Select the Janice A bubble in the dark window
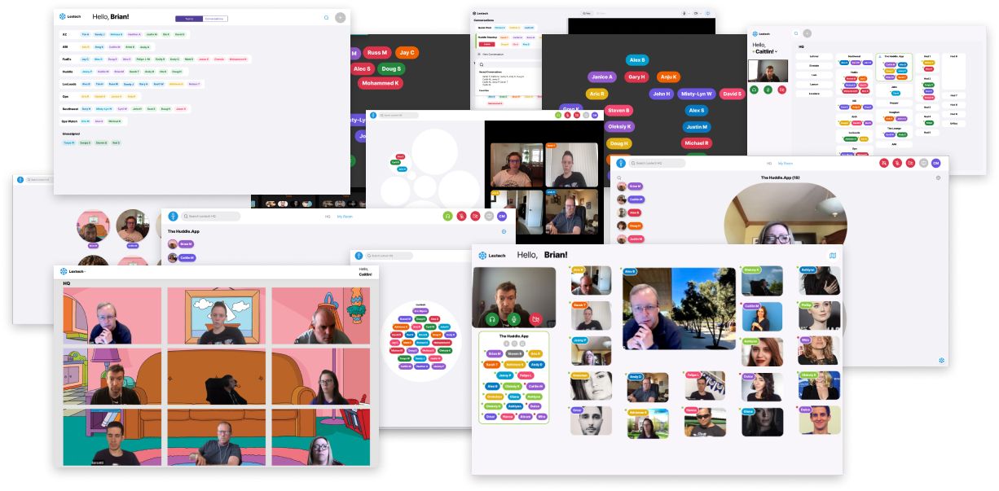999x491 pixels. click(x=602, y=77)
